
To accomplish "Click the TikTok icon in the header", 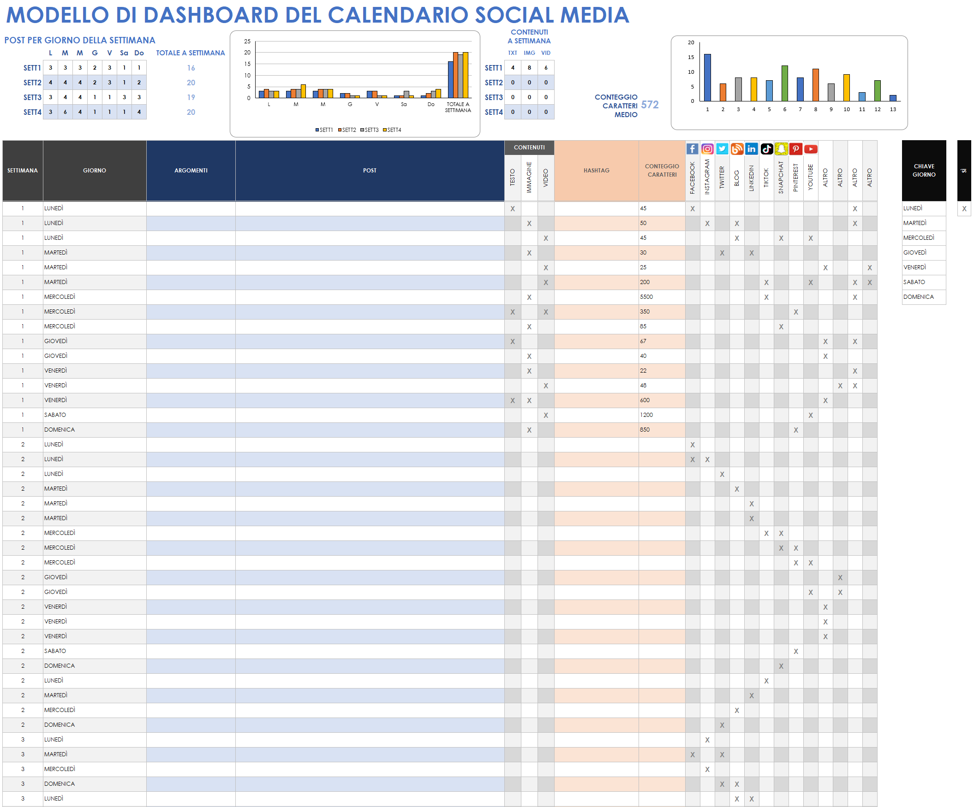I will click(x=766, y=149).
